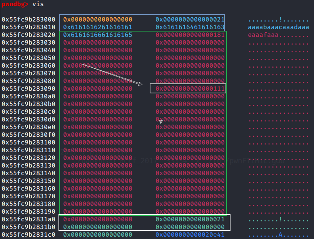This screenshot has height=239, width=314.
Task: Click the orange 0x0000000000000000 value
Action: point(98,20)
